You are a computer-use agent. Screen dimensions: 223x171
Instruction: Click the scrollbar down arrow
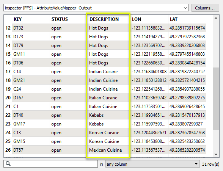pos(216,154)
